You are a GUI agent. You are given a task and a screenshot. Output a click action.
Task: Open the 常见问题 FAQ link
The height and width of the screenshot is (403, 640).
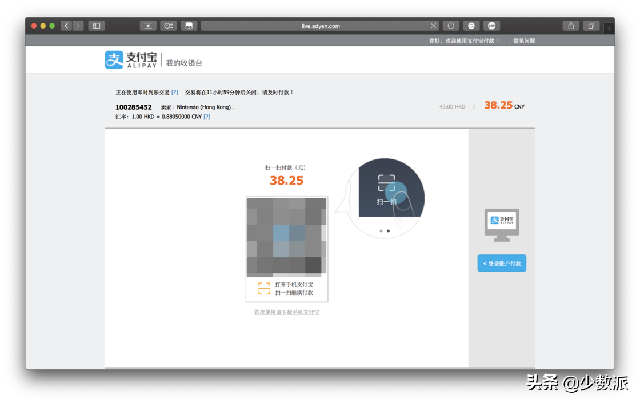[x=524, y=41]
